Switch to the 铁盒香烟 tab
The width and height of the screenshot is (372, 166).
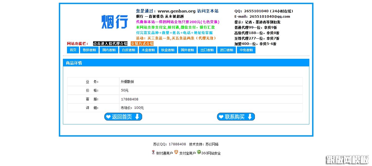click(167, 50)
